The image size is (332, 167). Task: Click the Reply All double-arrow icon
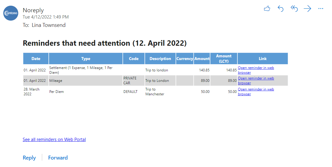(x=294, y=8)
